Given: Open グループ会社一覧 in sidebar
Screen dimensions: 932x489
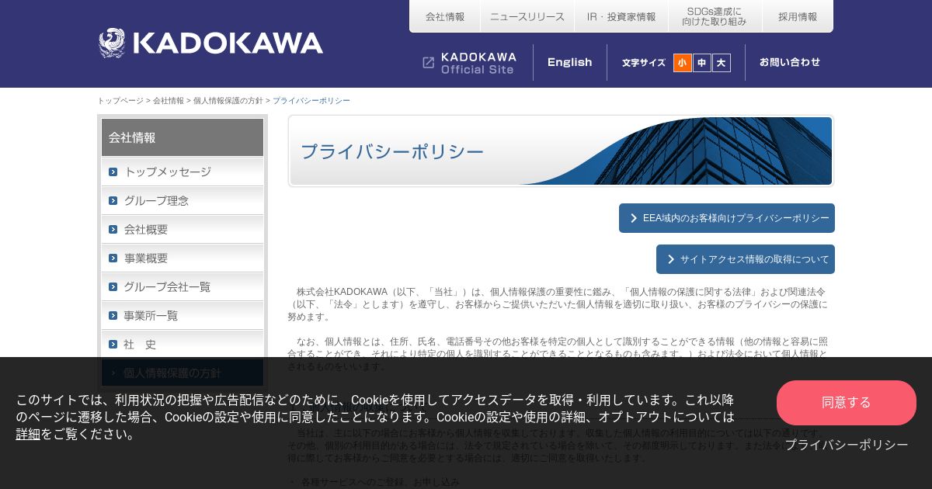Looking at the screenshot, I should [x=183, y=286].
